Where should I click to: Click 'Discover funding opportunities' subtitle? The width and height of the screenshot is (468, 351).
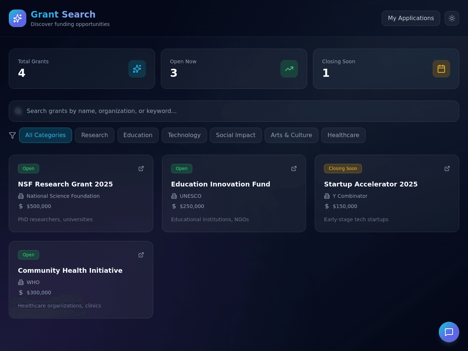click(70, 24)
